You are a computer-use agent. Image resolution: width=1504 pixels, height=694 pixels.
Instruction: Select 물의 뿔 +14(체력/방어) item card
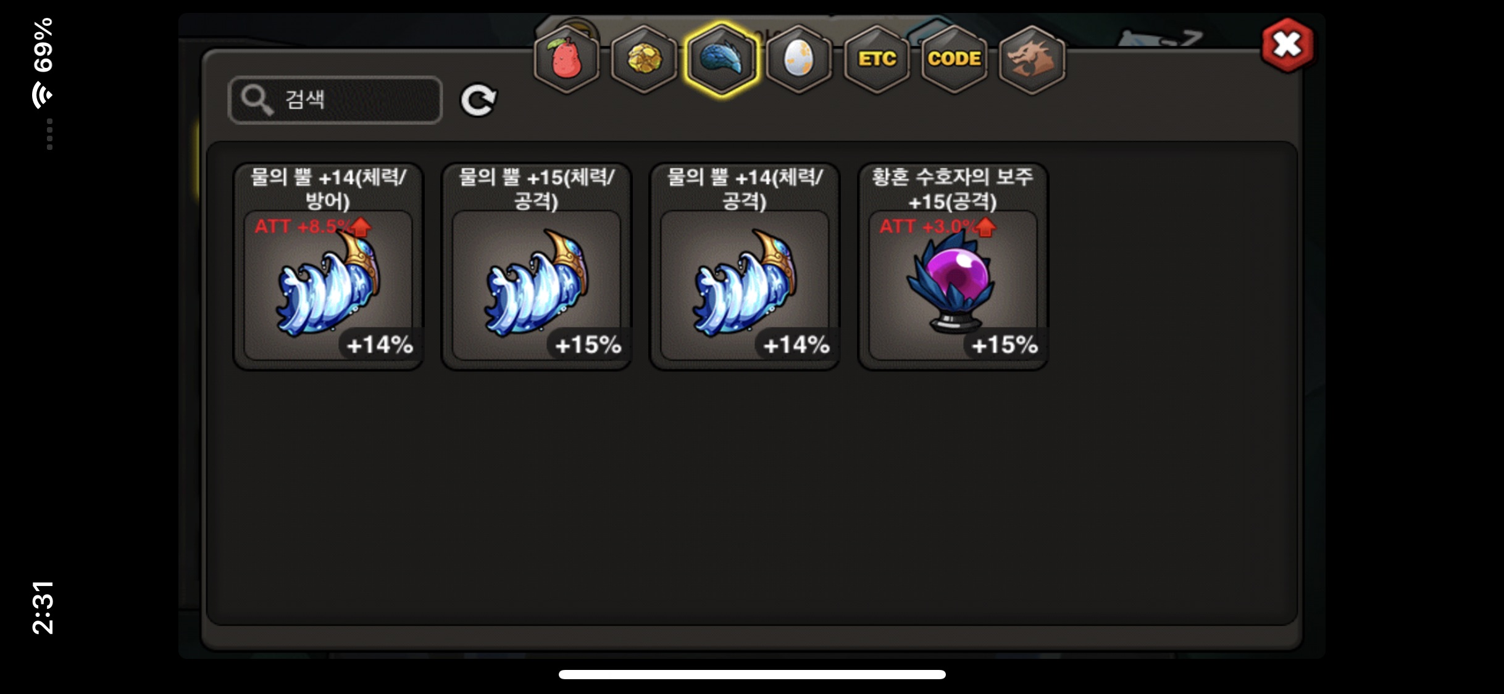(328, 266)
